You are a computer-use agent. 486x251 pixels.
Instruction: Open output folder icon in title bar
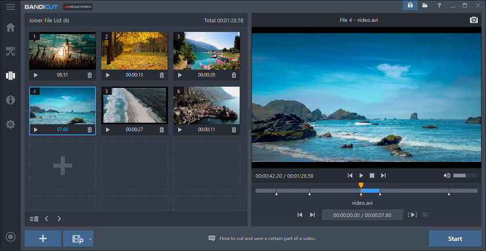coord(425,5)
